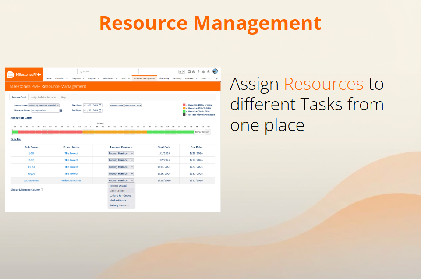Click the pencil edit navigation icon
This screenshot has width=421, height=279.
tap(217, 78)
